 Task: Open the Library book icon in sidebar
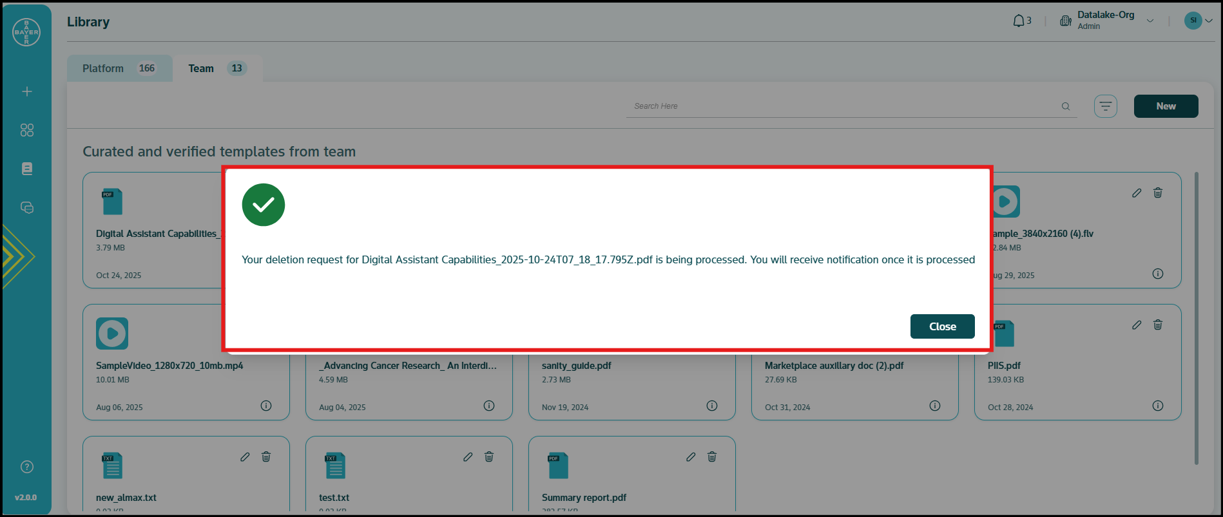click(27, 169)
